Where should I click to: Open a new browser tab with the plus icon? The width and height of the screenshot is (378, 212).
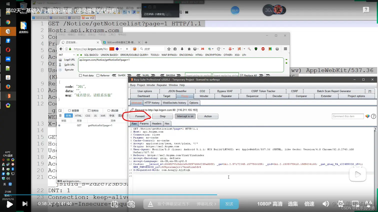point(146,42)
